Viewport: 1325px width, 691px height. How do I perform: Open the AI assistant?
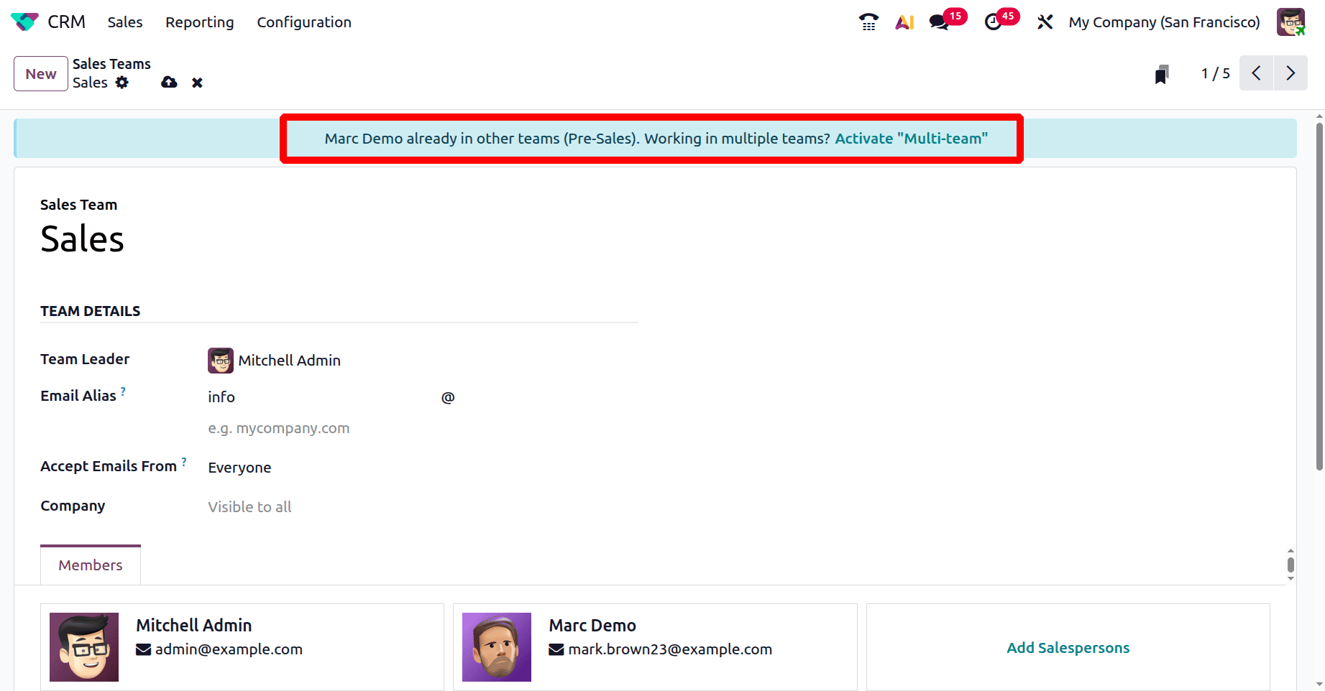(x=904, y=22)
